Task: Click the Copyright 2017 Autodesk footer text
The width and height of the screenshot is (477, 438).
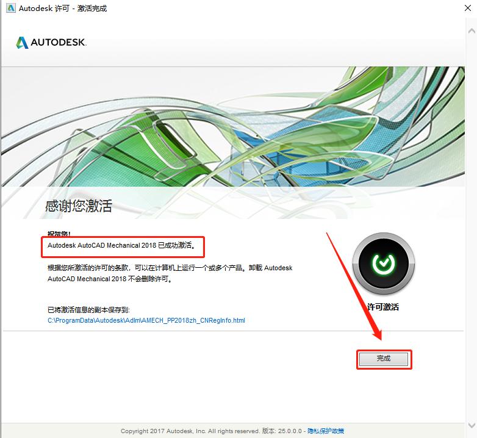Action: pyautogui.click(x=190, y=431)
